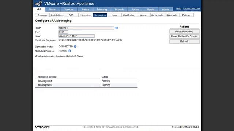This screenshot has width=234, height=131.
Task: Open the Admin tab
Action: pyautogui.click(x=165, y=9)
